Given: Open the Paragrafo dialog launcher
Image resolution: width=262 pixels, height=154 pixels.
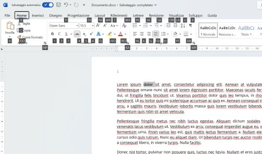Looking at the screenshot, I should tap(193, 43).
